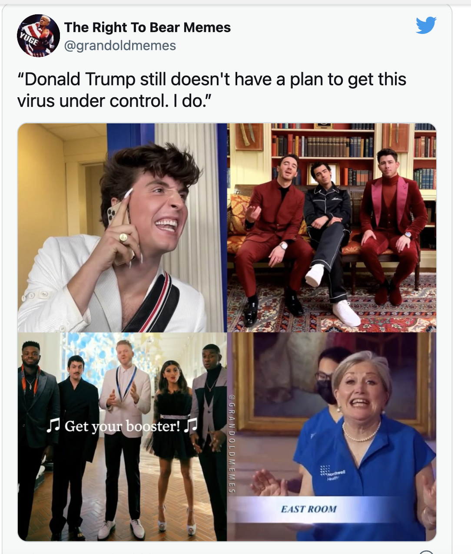Open the bottom-left photo of five singers

coord(122,437)
